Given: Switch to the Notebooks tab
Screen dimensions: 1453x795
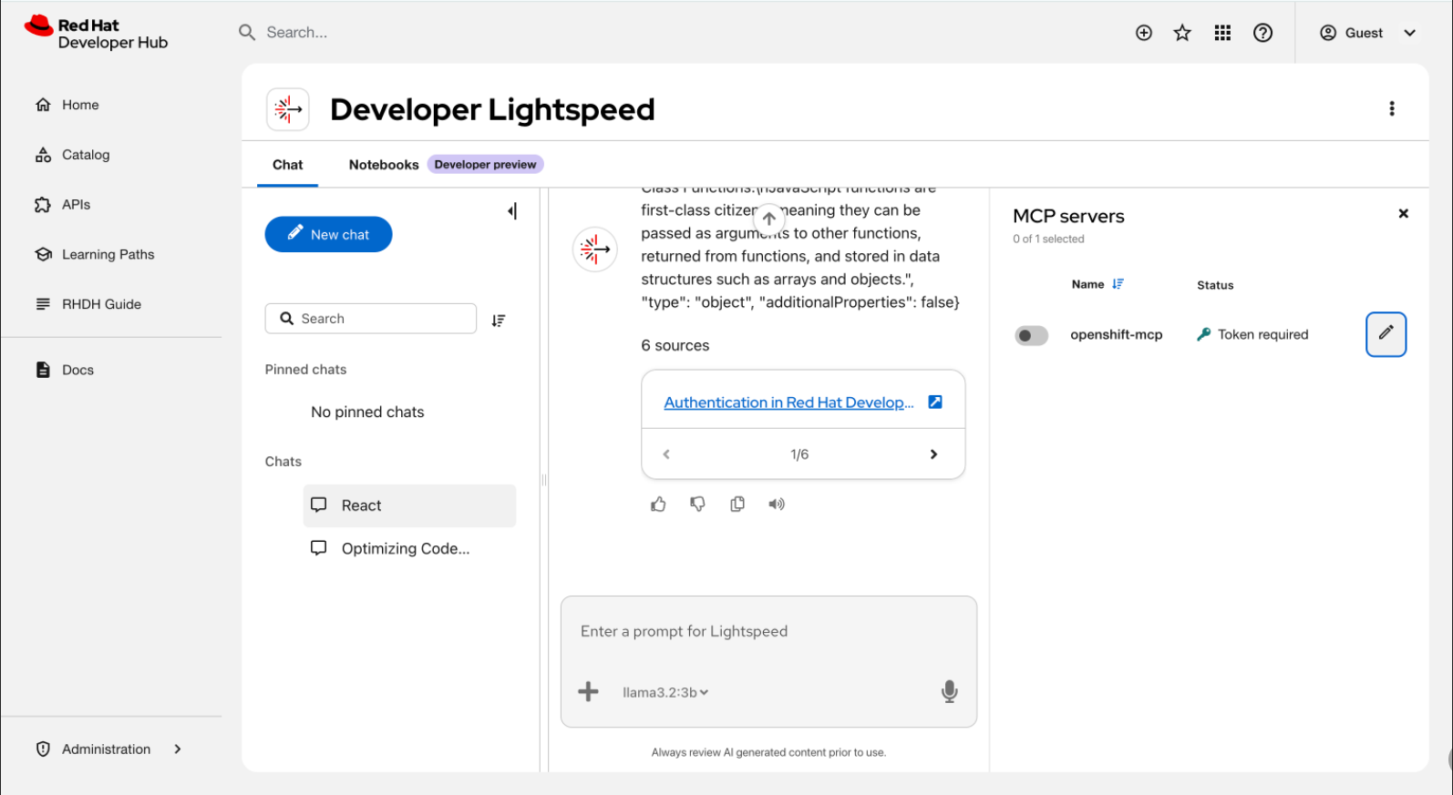Looking at the screenshot, I should click(x=384, y=165).
